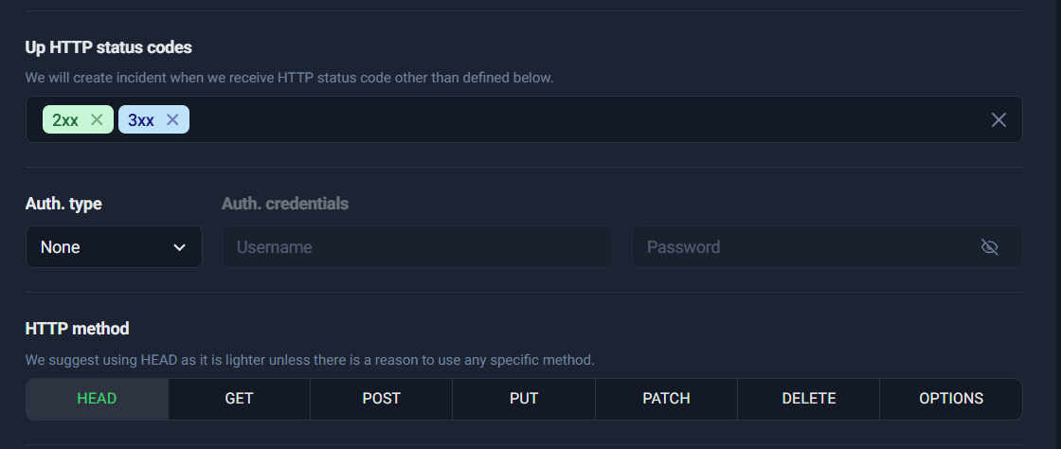Image resolution: width=1061 pixels, height=449 pixels.
Task: Click the green 2xx tag label
Action: click(x=65, y=119)
